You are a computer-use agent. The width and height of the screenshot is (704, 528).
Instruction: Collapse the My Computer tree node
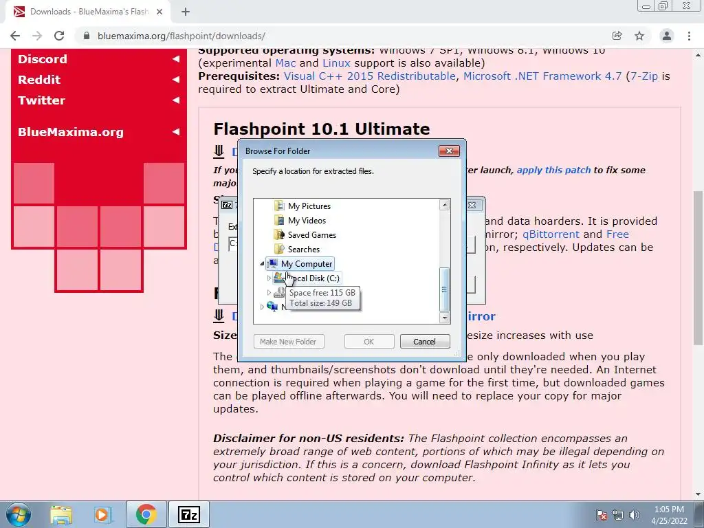click(262, 264)
